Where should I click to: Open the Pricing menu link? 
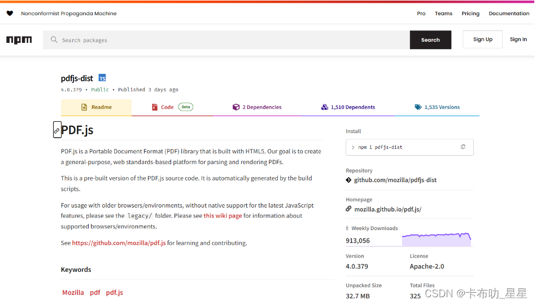point(470,14)
